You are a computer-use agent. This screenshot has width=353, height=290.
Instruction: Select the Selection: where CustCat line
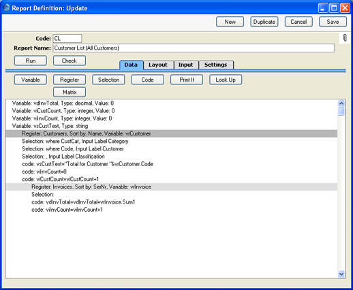tap(172, 142)
